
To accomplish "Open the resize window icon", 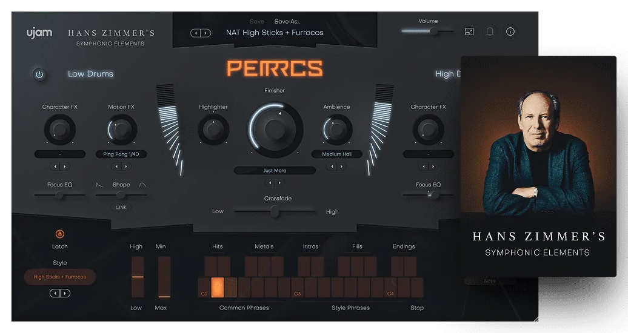I will (469, 31).
